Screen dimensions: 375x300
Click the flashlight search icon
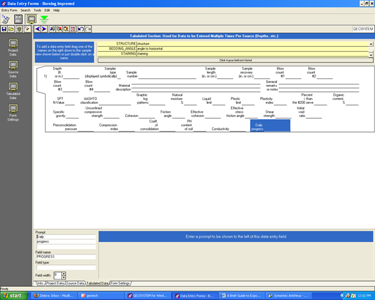(27, 29)
